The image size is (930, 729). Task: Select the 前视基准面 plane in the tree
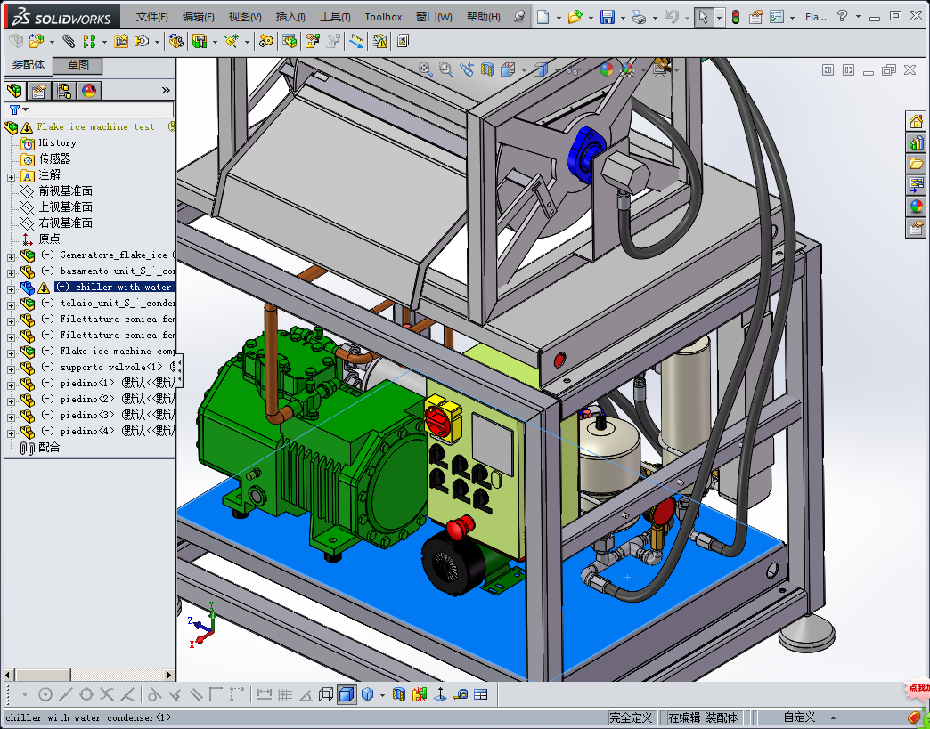[65, 191]
